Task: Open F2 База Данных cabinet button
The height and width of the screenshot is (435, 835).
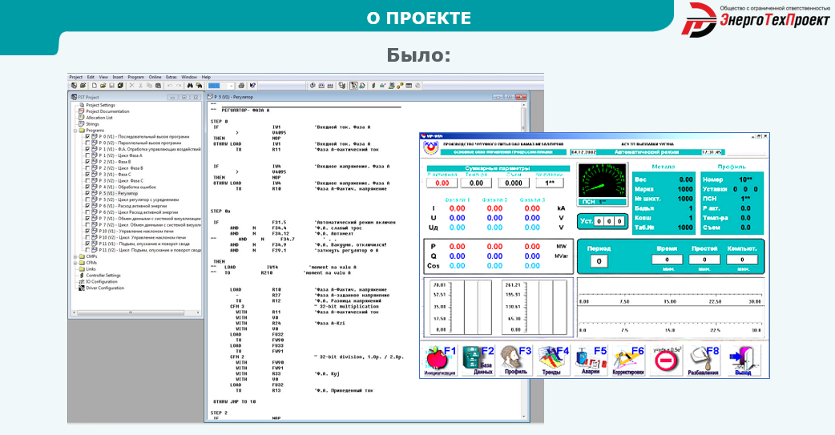Action: coord(478,361)
